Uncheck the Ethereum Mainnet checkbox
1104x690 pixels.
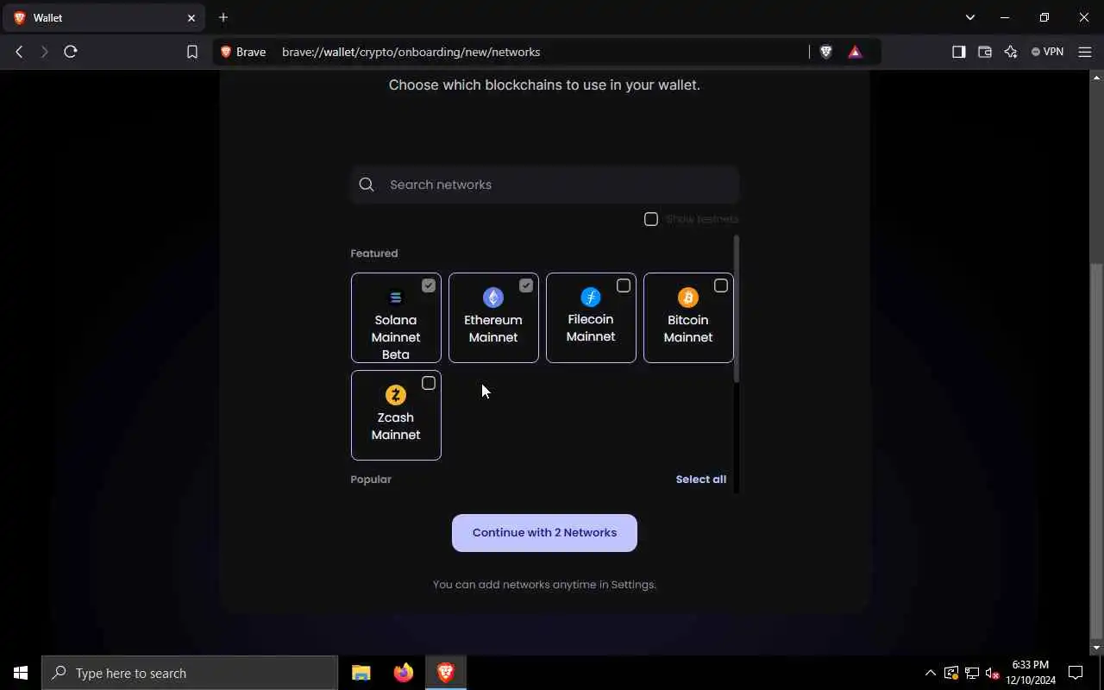point(526,285)
